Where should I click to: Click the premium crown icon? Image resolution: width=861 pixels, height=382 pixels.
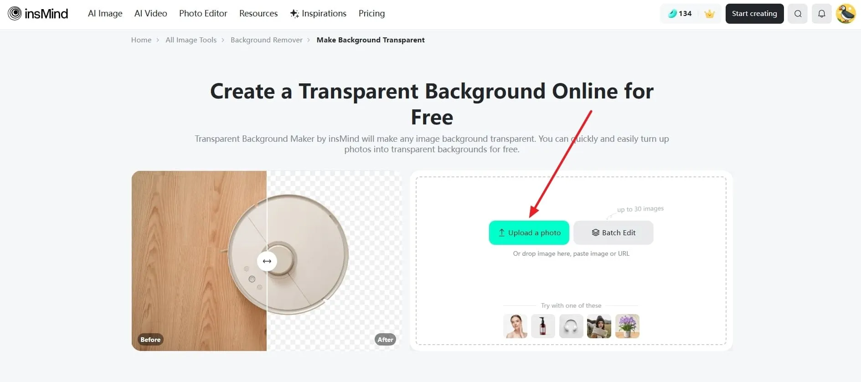(709, 14)
